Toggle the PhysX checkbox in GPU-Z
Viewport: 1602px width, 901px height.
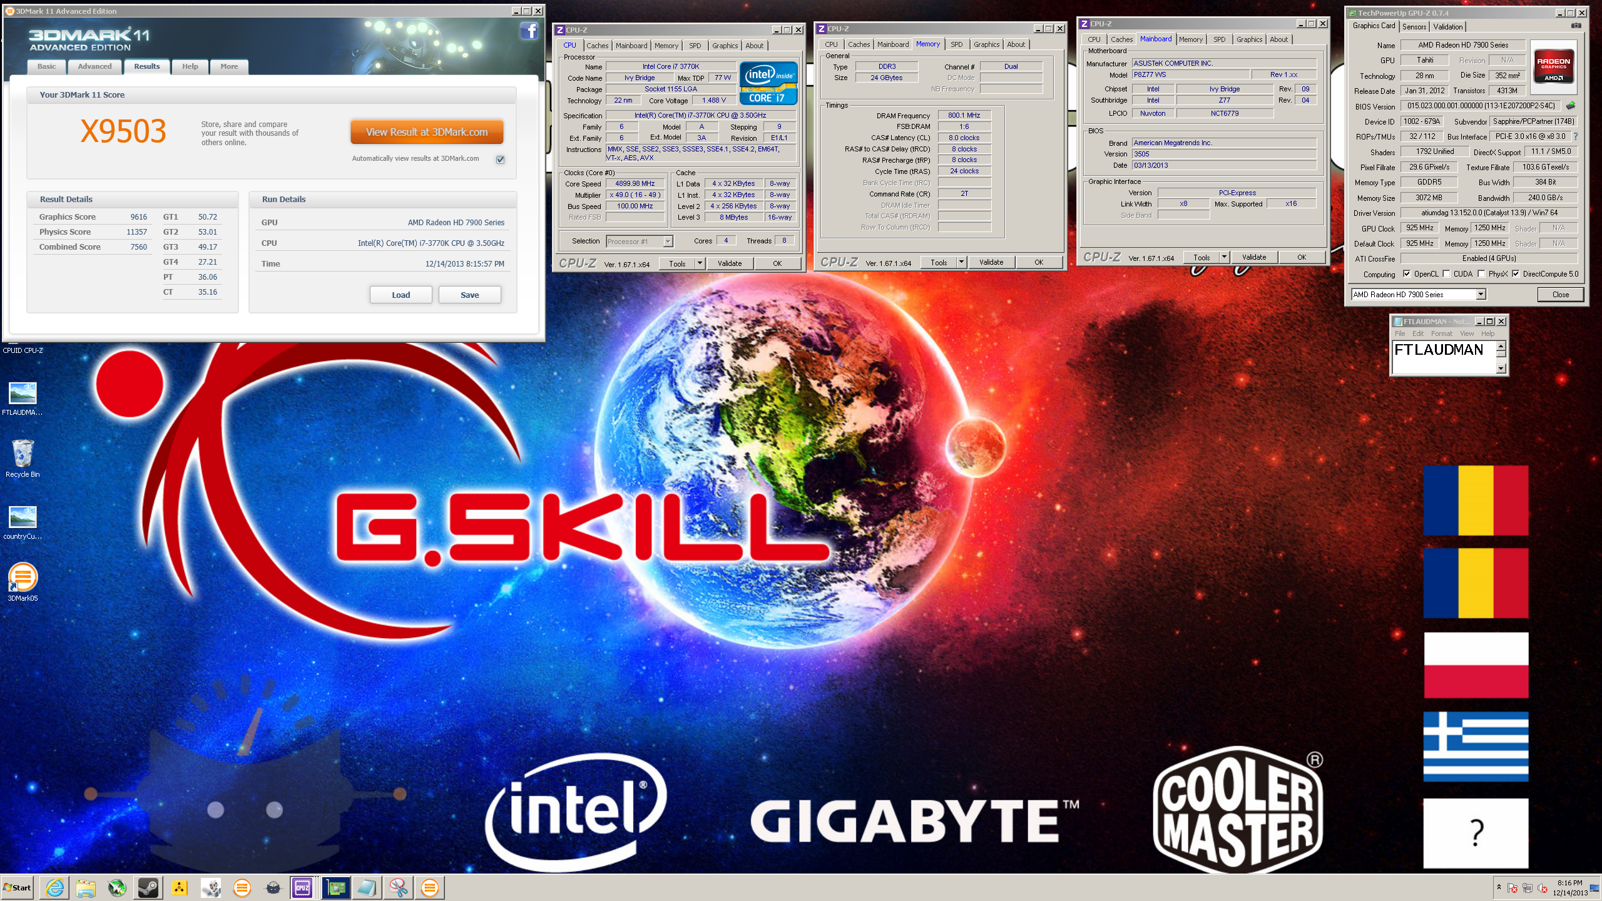coord(1481,273)
